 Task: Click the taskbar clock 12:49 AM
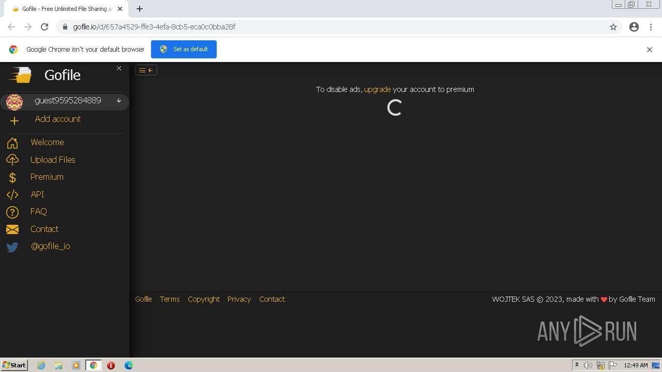tap(636, 365)
